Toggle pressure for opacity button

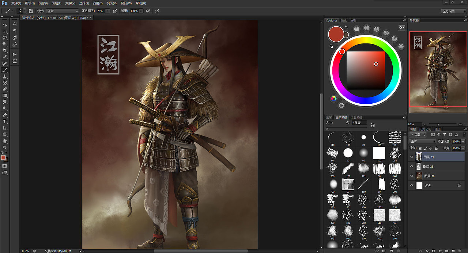pos(115,11)
